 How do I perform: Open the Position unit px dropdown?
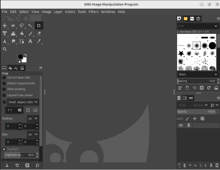click(x=33, y=119)
